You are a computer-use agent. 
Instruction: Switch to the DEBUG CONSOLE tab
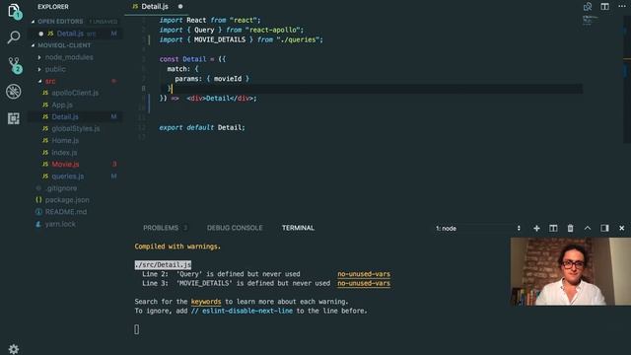point(235,228)
